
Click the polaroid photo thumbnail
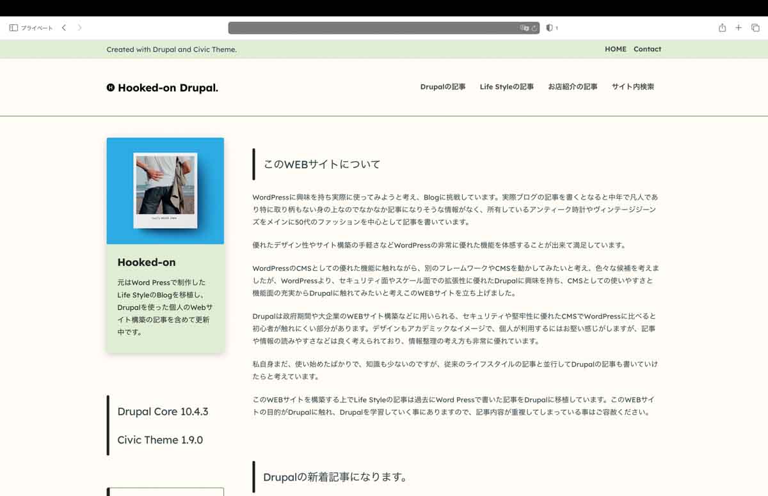click(x=165, y=190)
